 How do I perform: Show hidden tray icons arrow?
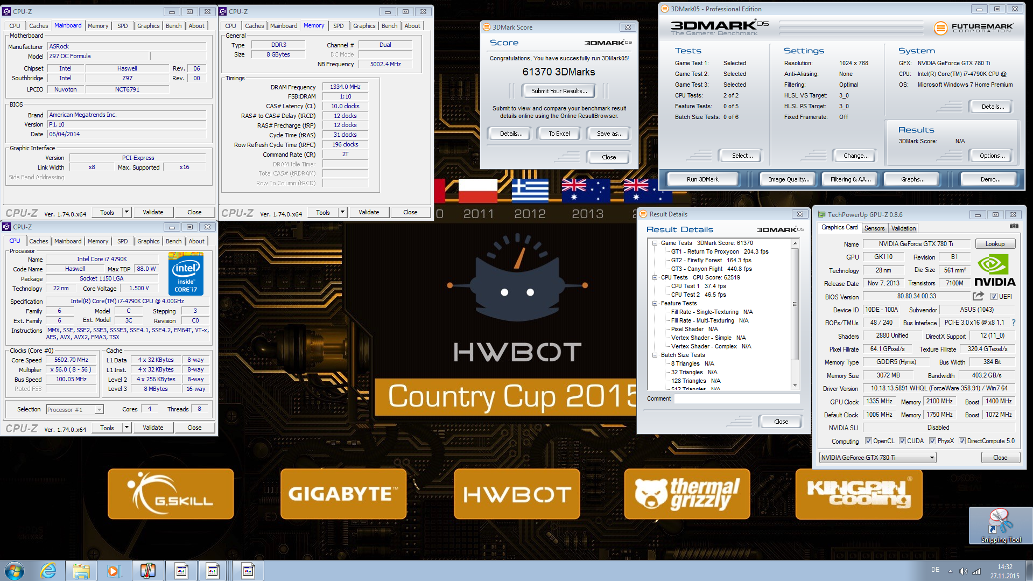(950, 571)
